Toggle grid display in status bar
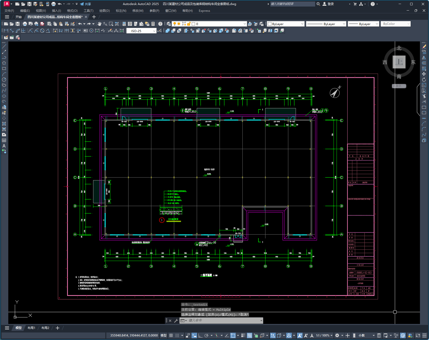The image size is (429, 340). [171, 335]
